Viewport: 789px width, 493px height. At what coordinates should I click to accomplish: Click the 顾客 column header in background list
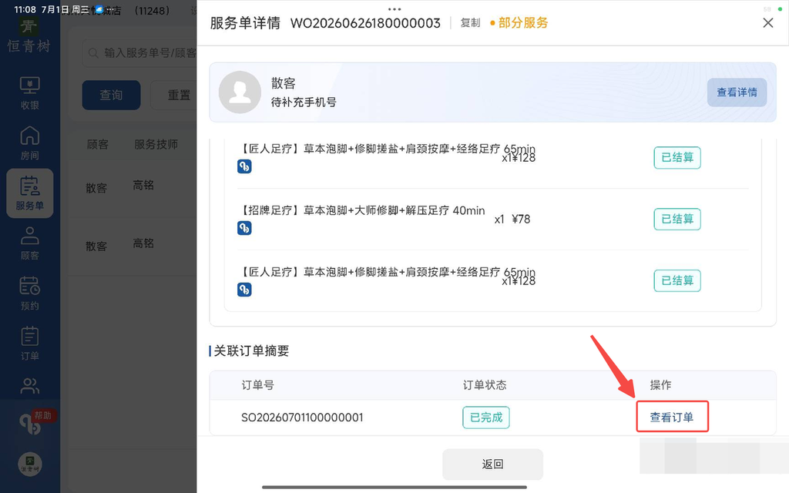pos(98,144)
